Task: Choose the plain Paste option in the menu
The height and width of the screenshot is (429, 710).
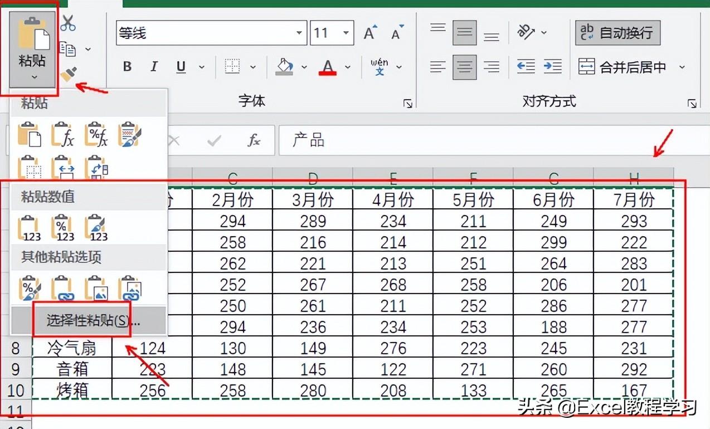Action: pyautogui.click(x=30, y=135)
